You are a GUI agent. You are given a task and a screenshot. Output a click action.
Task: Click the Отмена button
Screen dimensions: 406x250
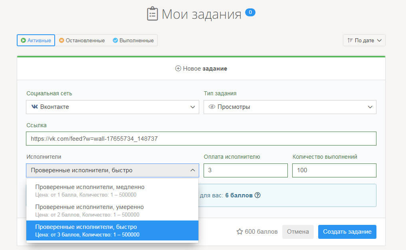coord(297,232)
